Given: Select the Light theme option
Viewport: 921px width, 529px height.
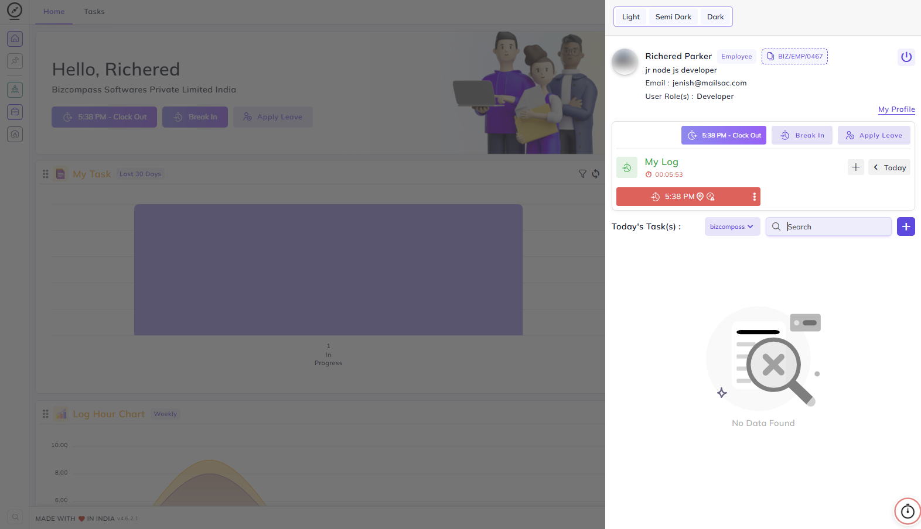Looking at the screenshot, I should (x=631, y=17).
